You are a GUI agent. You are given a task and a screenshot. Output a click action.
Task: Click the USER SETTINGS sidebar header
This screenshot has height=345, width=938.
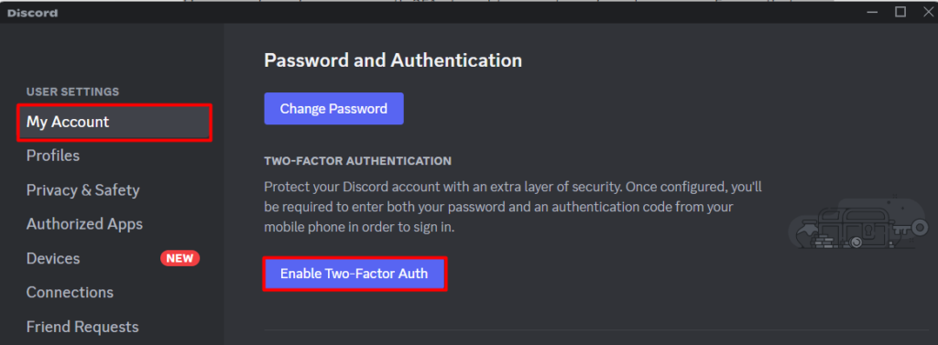[72, 92]
